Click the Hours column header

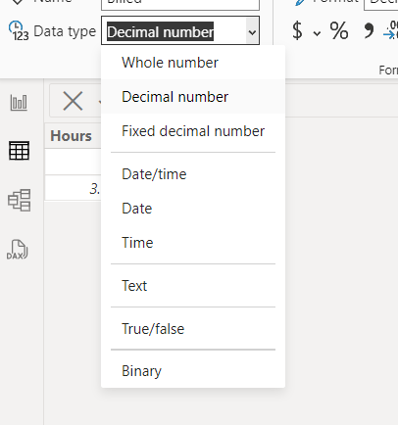[73, 136]
